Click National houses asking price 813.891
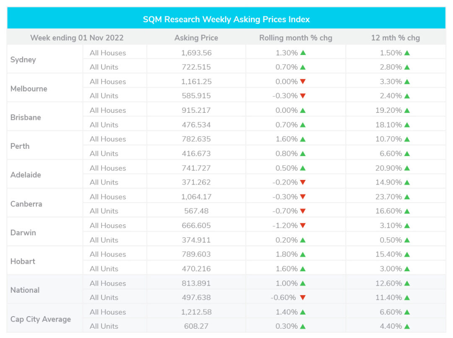 pyautogui.click(x=196, y=283)
